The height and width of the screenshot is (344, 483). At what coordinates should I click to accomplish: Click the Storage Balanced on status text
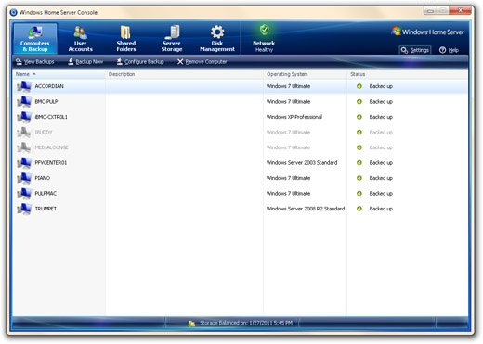pyautogui.click(x=246, y=323)
